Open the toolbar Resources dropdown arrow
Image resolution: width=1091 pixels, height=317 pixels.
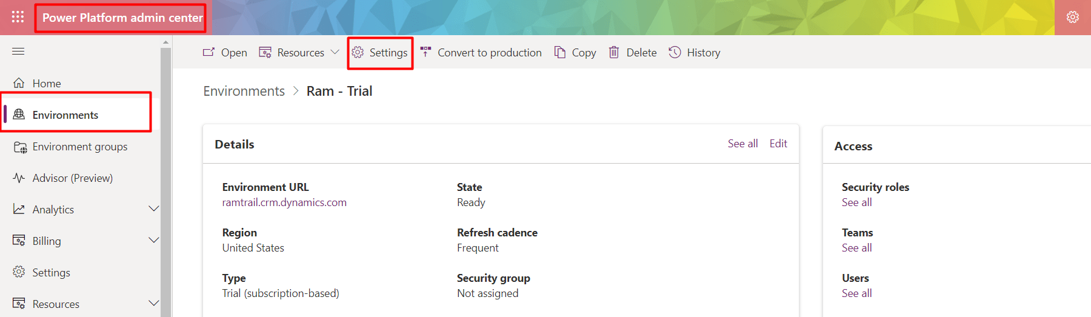(x=335, y=53)
